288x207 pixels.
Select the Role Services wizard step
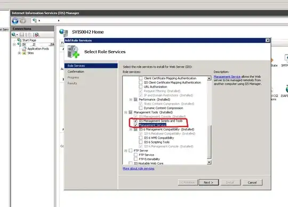point(91,66)
